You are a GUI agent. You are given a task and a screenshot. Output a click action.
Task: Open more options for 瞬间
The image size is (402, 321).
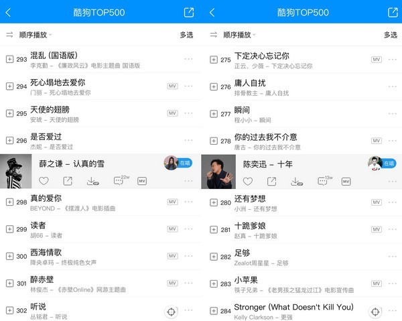click(393, 113)
